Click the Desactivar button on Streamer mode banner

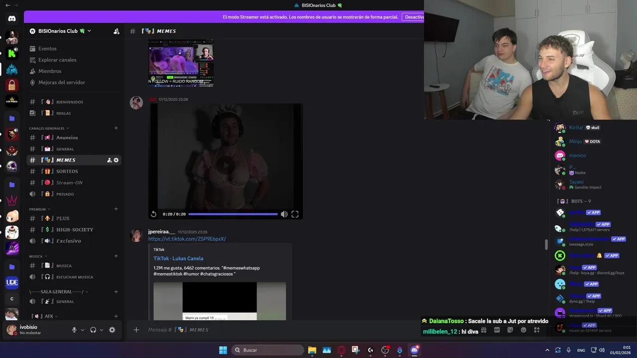point(414,17)
